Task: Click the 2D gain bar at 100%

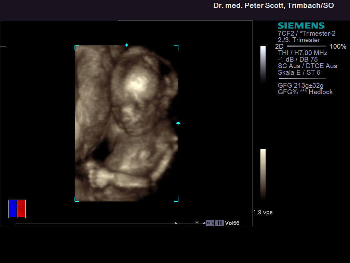Action: [x=306, y=46]
